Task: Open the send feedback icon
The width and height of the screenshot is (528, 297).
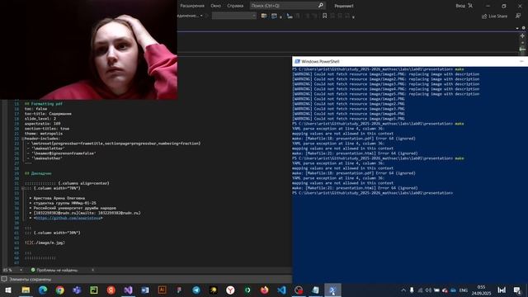Action: (518, 16)
